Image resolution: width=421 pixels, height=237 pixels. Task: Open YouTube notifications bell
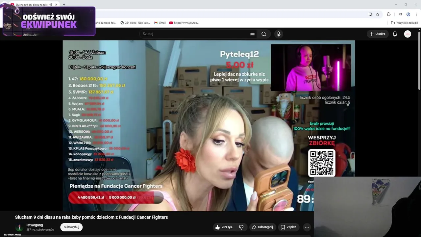click(x=395, y=34)
